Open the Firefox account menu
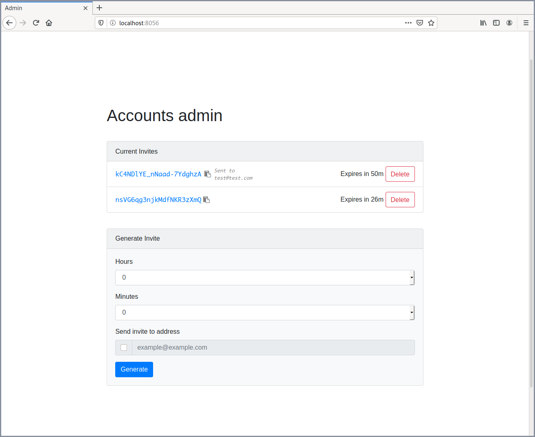The image size is (535, 437). click(x=509, y=23)
